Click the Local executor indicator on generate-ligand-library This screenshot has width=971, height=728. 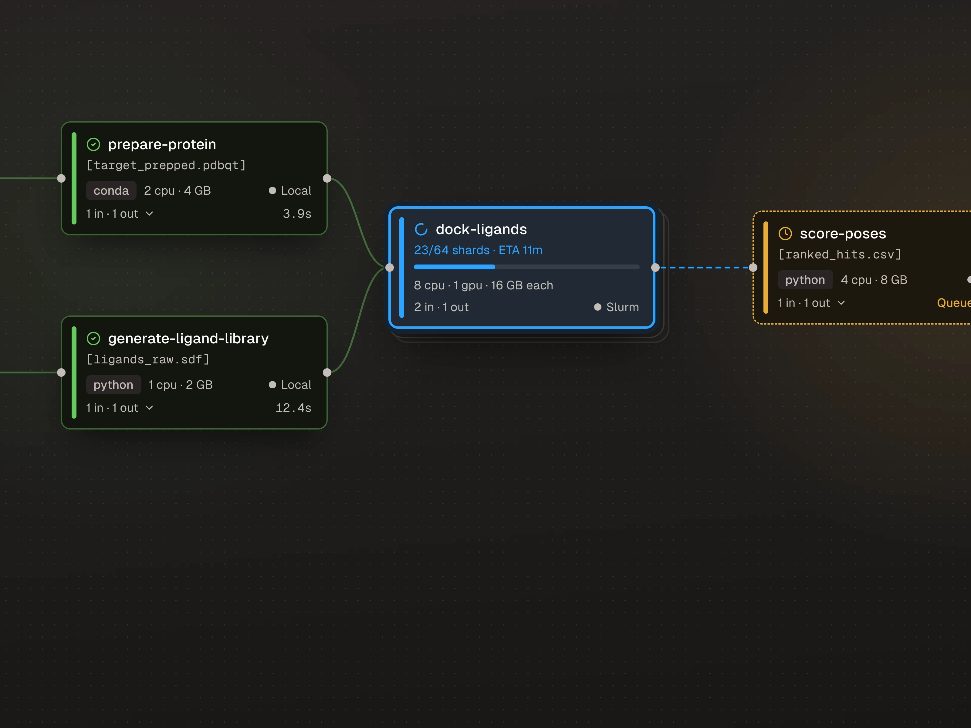[290, 384]
